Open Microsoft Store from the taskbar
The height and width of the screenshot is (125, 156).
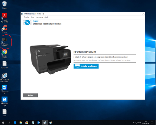coord(27,122)
